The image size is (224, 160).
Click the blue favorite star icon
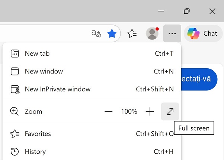(x=112, y=34)
